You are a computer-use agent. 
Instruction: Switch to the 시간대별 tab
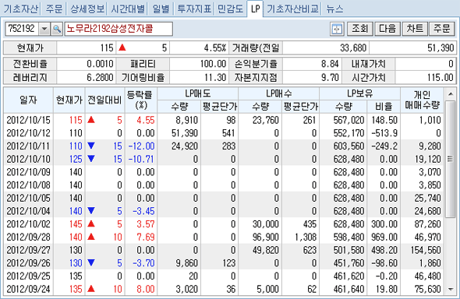[128, 9]
